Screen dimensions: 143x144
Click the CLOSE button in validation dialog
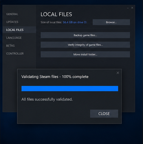(x=104, y=114)
